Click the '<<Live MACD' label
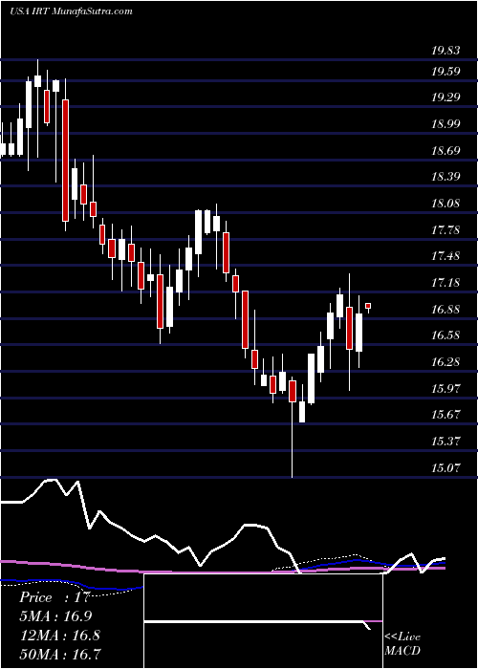 [402, 644]
